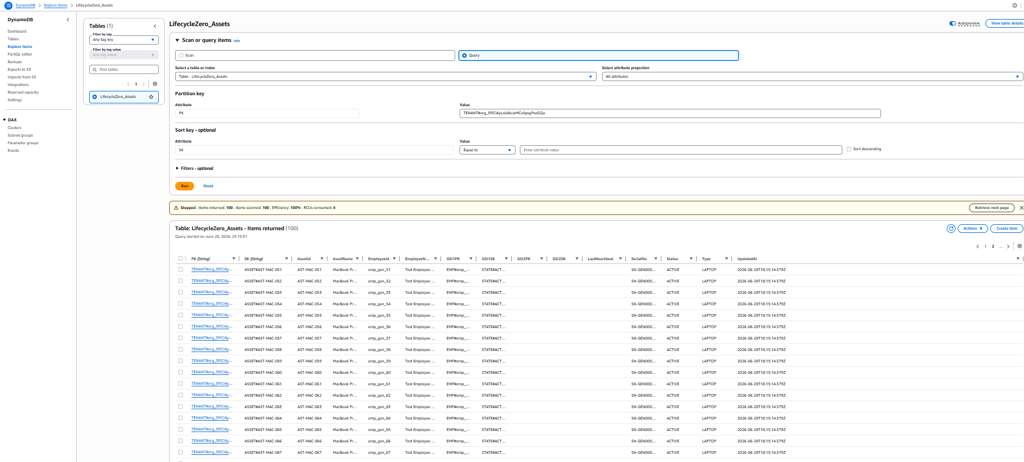Image resolution: width=1024 pixels, height=462 pixels.
Task: Sort by the Status column arrow
Action: 691,258
